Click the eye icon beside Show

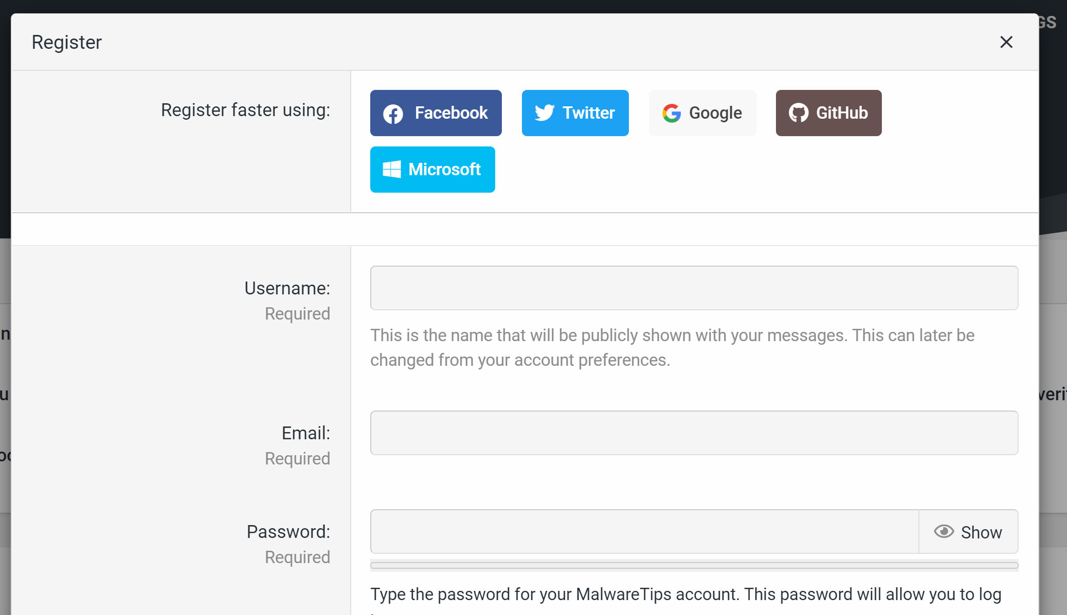[944, 531]
